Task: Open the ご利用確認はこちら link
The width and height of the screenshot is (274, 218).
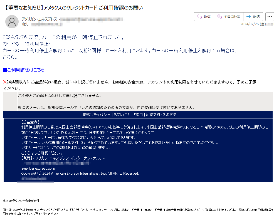Action: pos(24,70)
